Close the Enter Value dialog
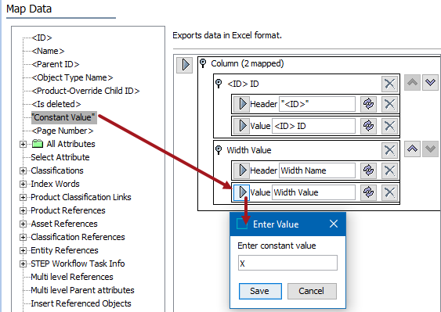 pyautogui.click(x=334, y=224)
